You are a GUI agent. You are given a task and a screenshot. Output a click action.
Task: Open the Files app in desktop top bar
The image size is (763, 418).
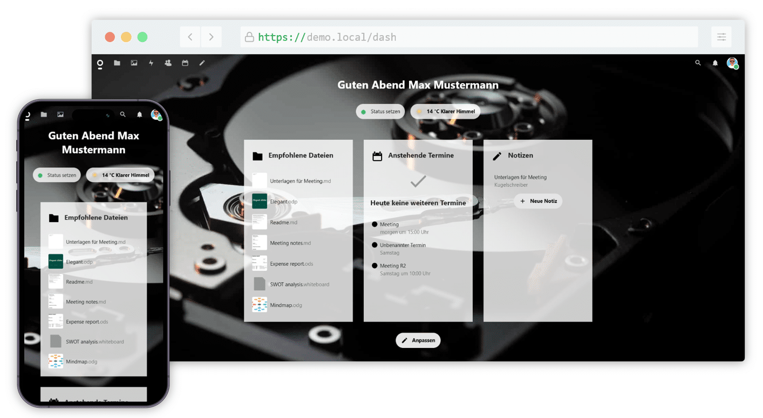117,63
